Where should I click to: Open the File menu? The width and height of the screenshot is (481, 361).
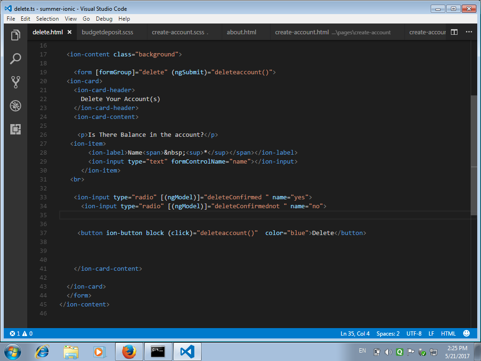point(11,19)
